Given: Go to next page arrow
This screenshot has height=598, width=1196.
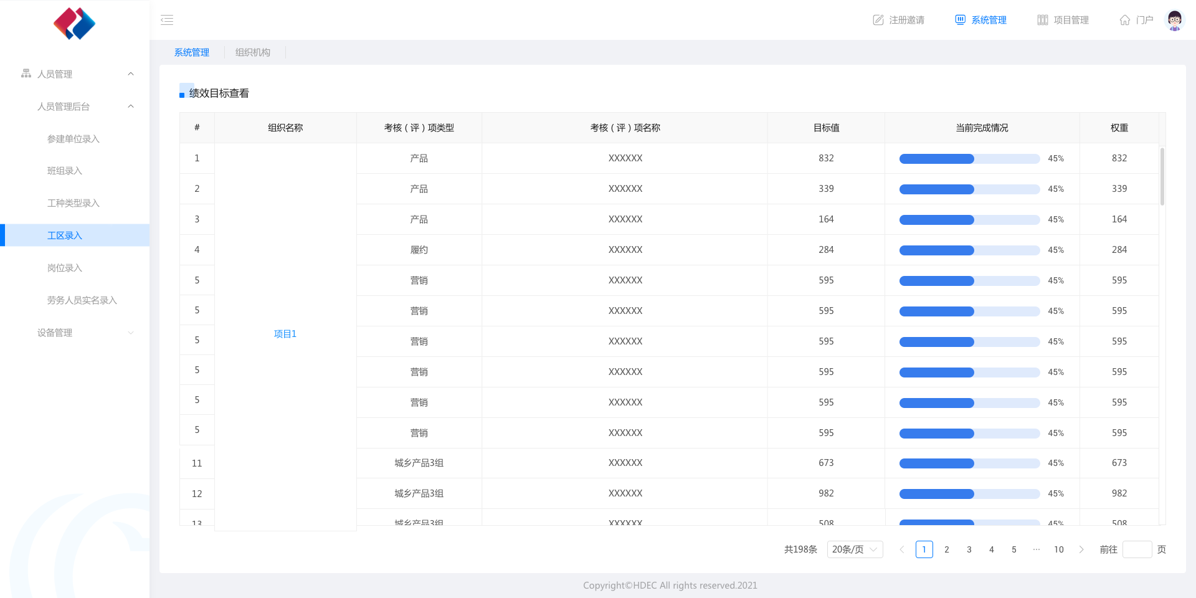Looking at the screenshot, I should click(x=1081, y=549).
